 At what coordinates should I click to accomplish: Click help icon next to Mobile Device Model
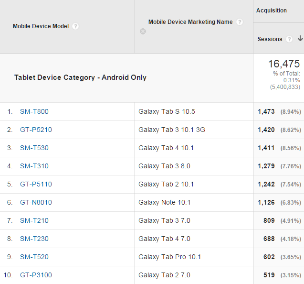tap(75, 26)
